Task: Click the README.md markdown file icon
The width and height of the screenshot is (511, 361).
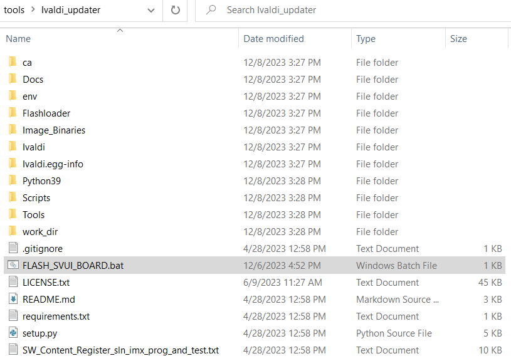Action: 13,300
